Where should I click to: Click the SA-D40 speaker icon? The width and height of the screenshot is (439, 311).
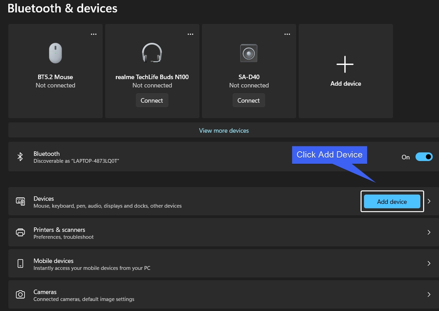pos(248,53)
